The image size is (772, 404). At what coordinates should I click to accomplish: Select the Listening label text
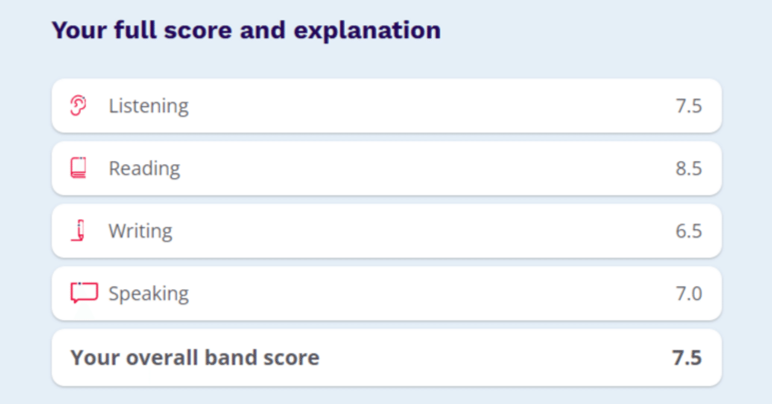coord(148,106)
